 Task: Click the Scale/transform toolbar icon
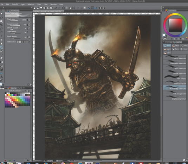tap(73, 8)
